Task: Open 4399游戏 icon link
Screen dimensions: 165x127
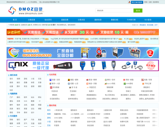Action: point(125,84)
